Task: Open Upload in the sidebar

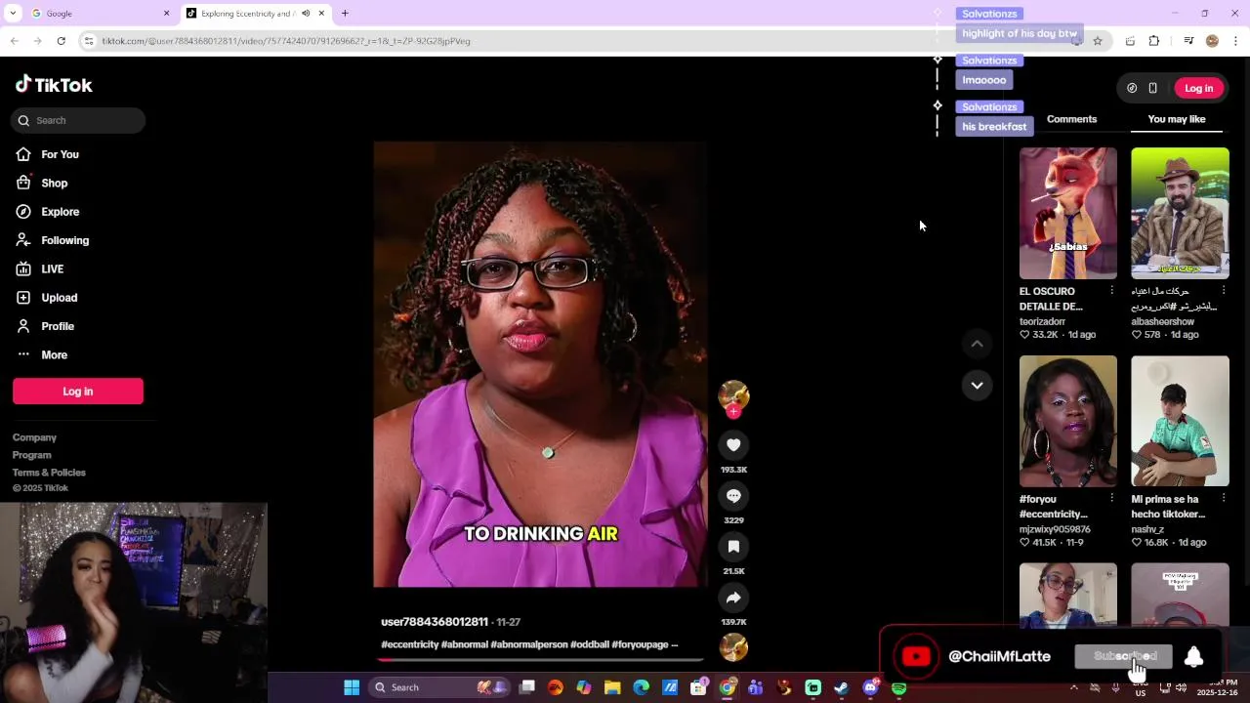Action: tap(59, 298)
